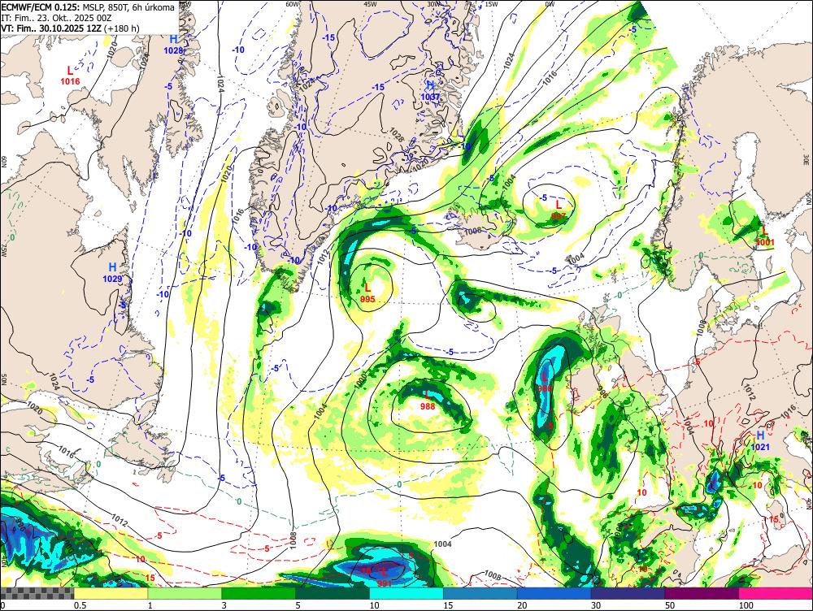Viewport: 813px width, 611px height.
Task: Click the checkered 0–0.5 legend swatch
Action: click(37, 593)
